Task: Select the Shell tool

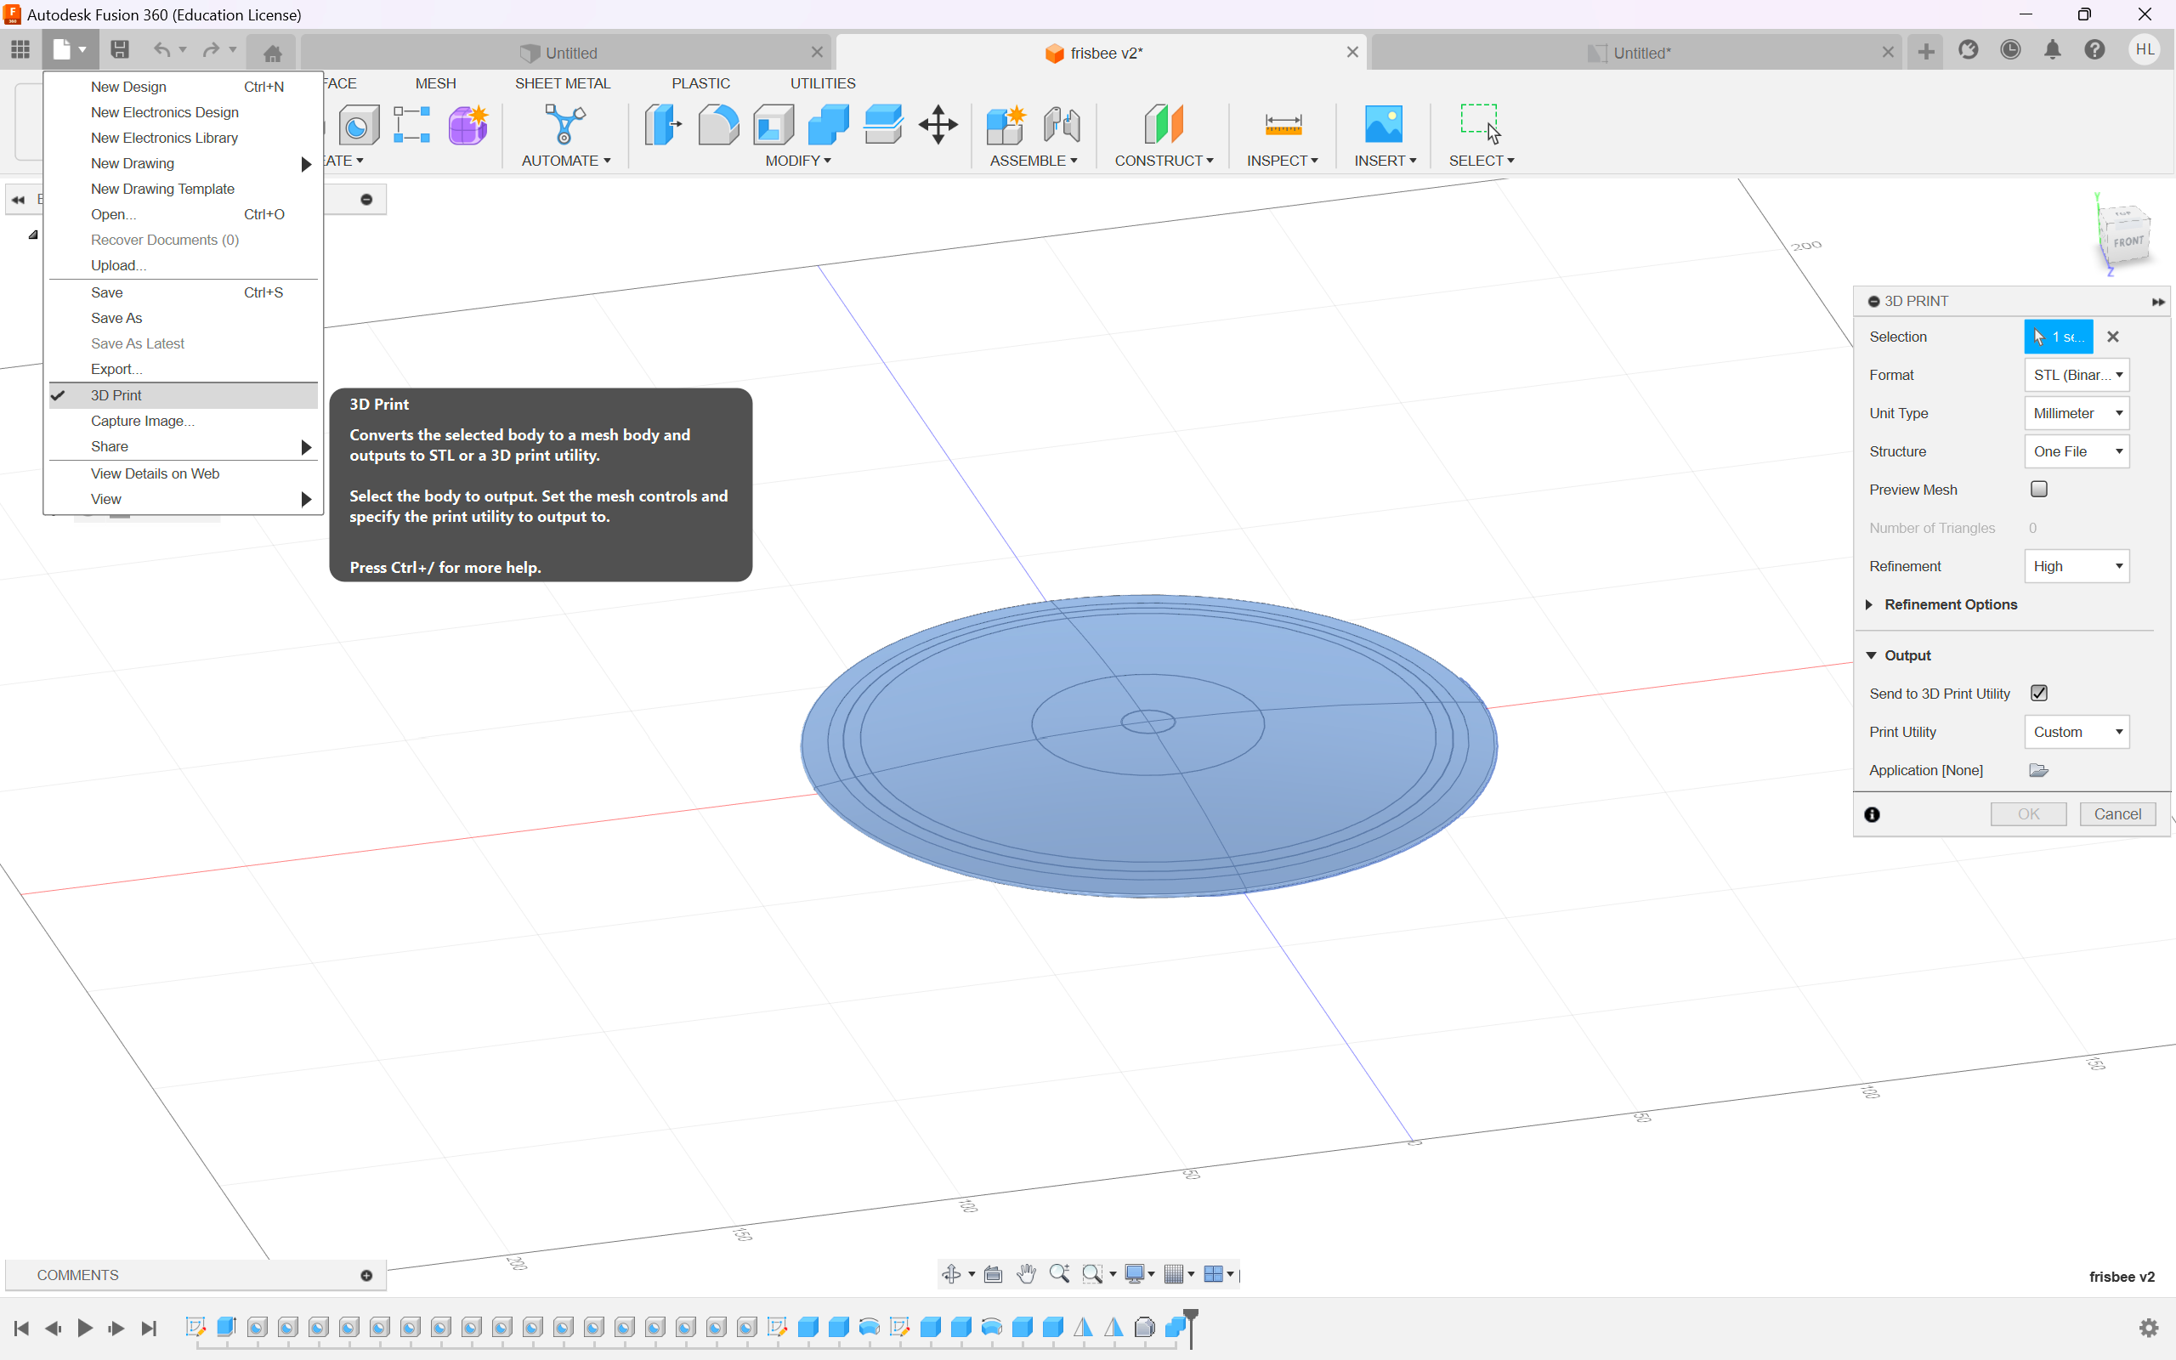Action: pyautogui.click(x=773, y=126)
